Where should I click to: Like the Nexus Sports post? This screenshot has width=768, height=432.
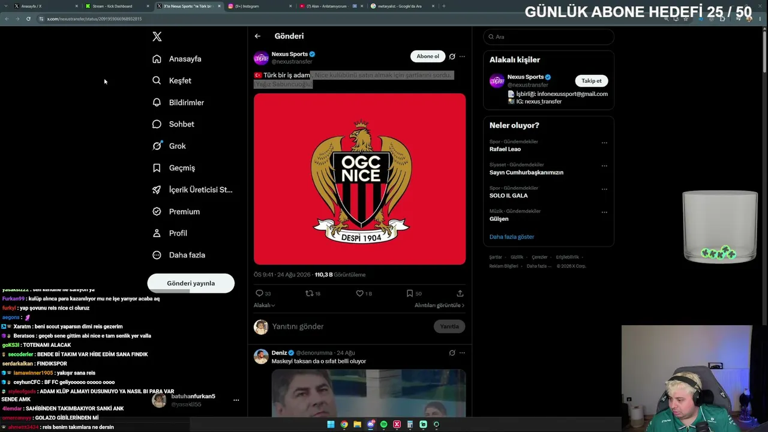(x=360, y=293)
